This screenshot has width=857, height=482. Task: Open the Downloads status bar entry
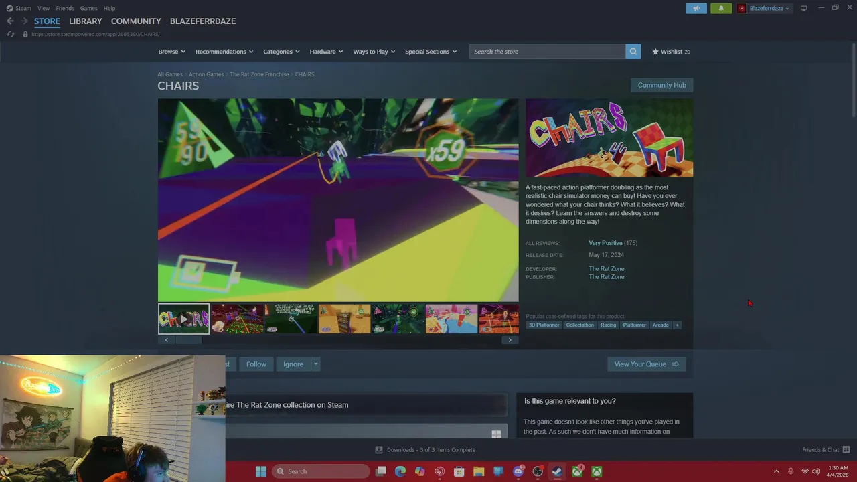(425, 449)
